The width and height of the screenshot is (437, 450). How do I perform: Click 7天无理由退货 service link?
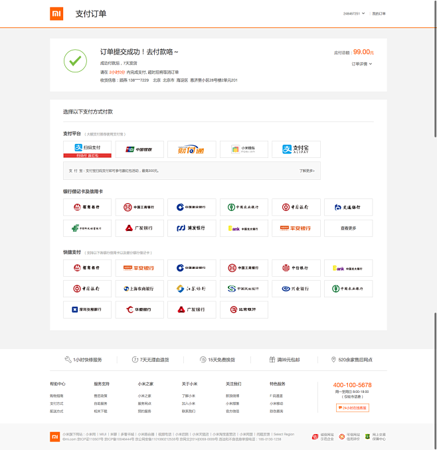tap(151, 360)
